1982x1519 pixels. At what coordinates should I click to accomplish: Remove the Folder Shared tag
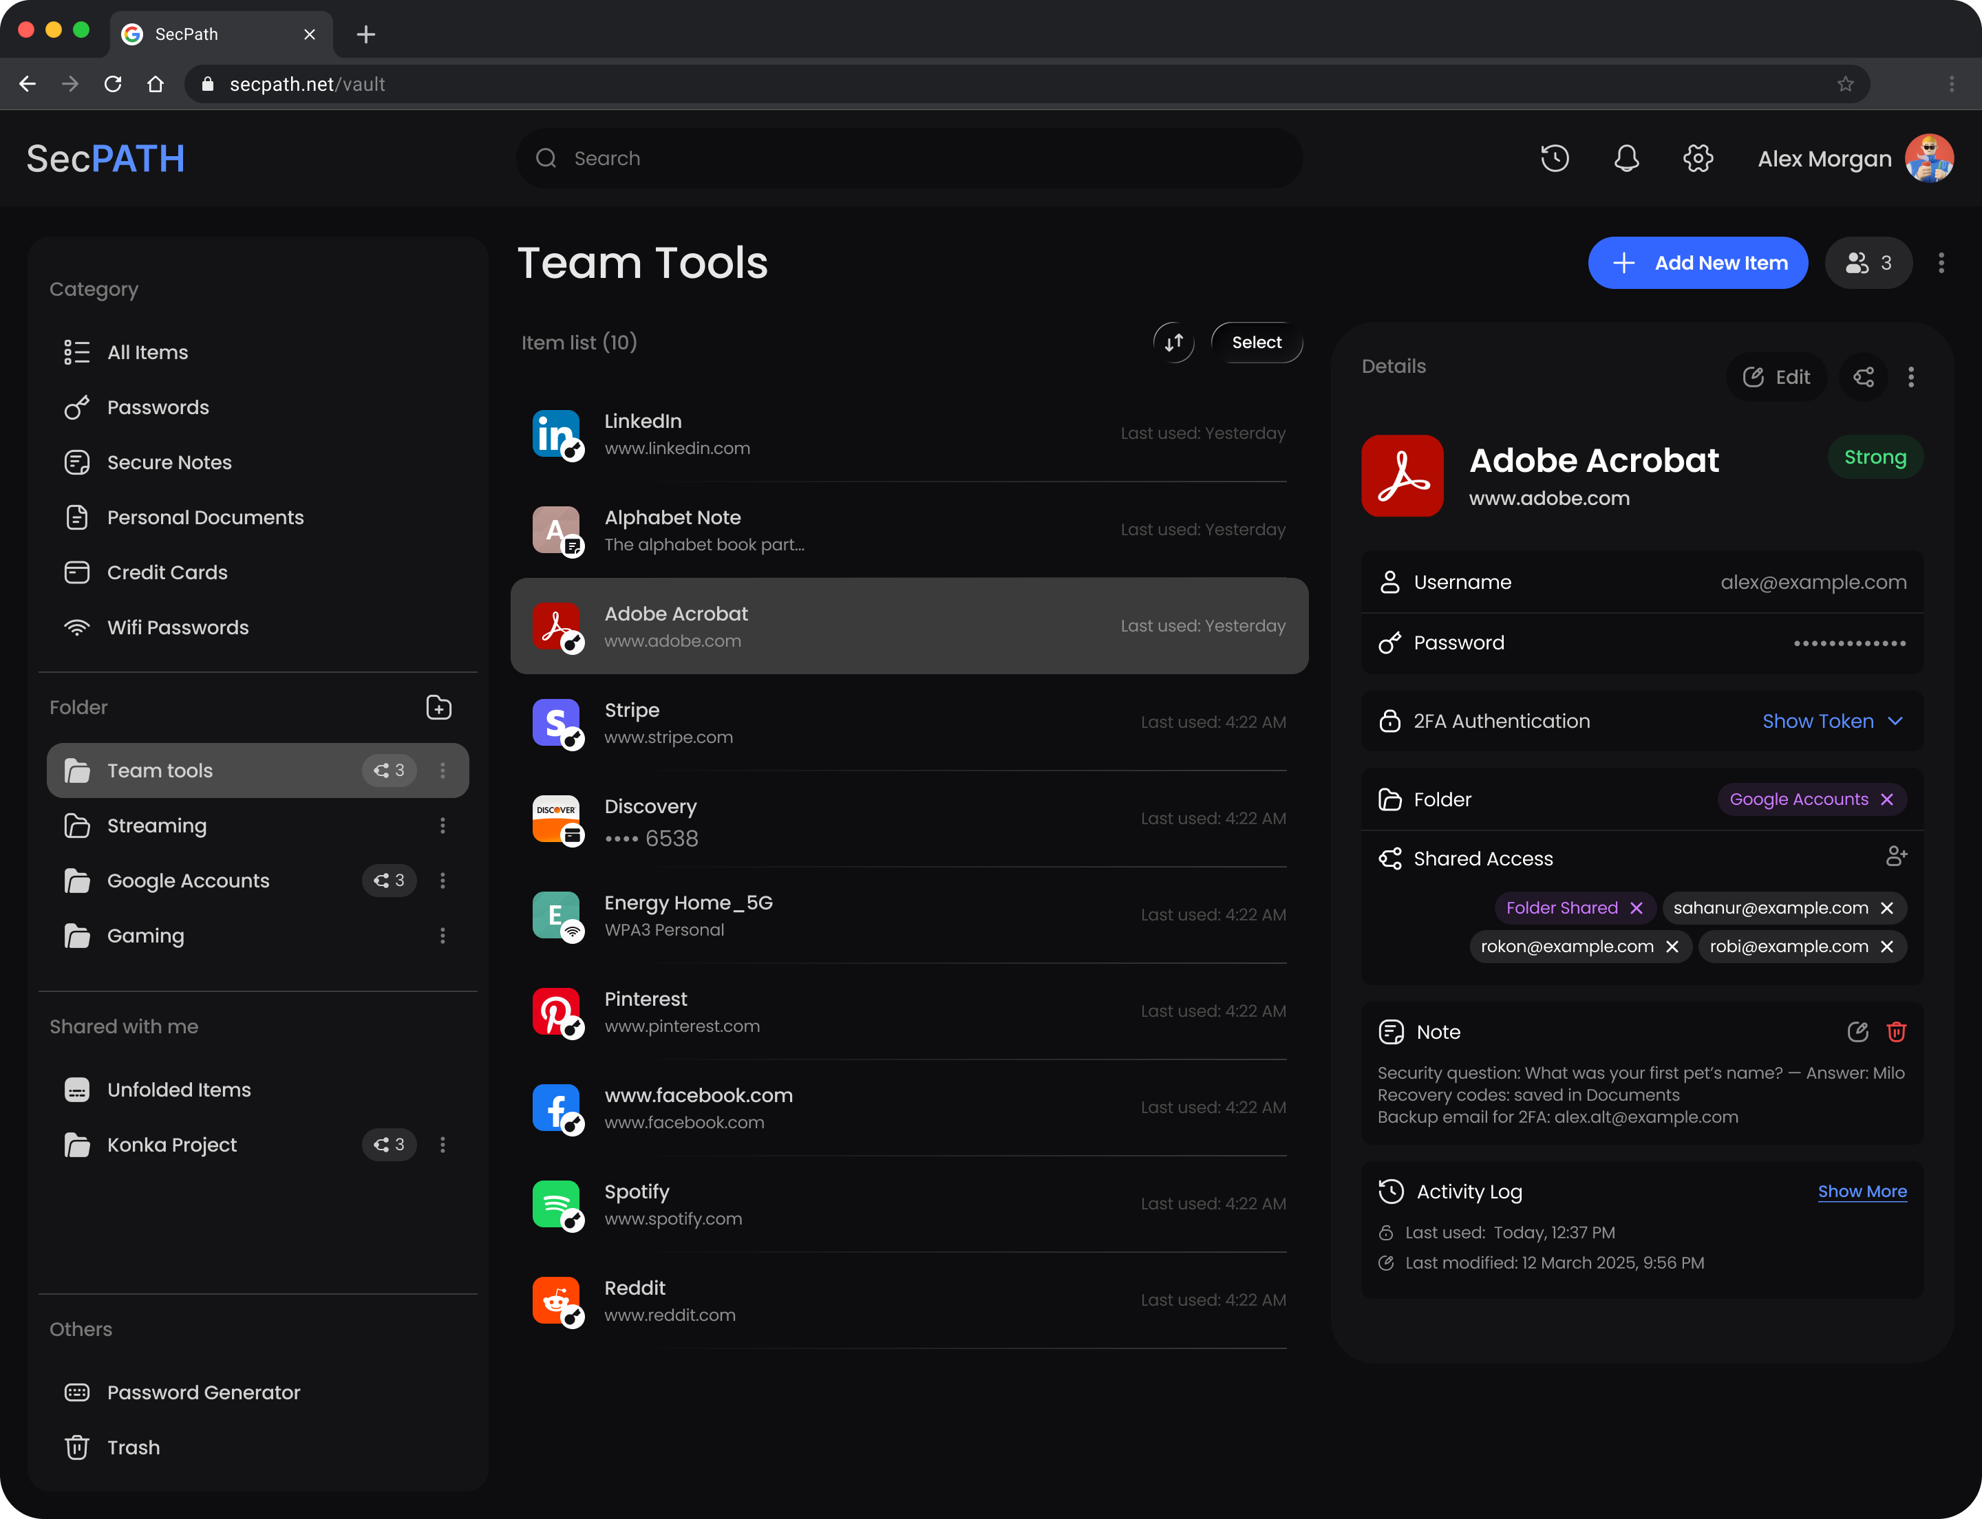pos(1636,908)
